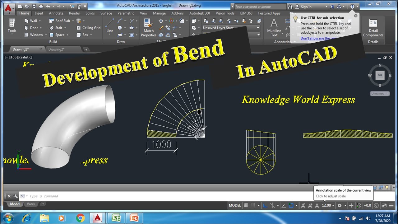Select the Arc tool icon in Draw panel

pyautogui.click(x=120, y=21)
